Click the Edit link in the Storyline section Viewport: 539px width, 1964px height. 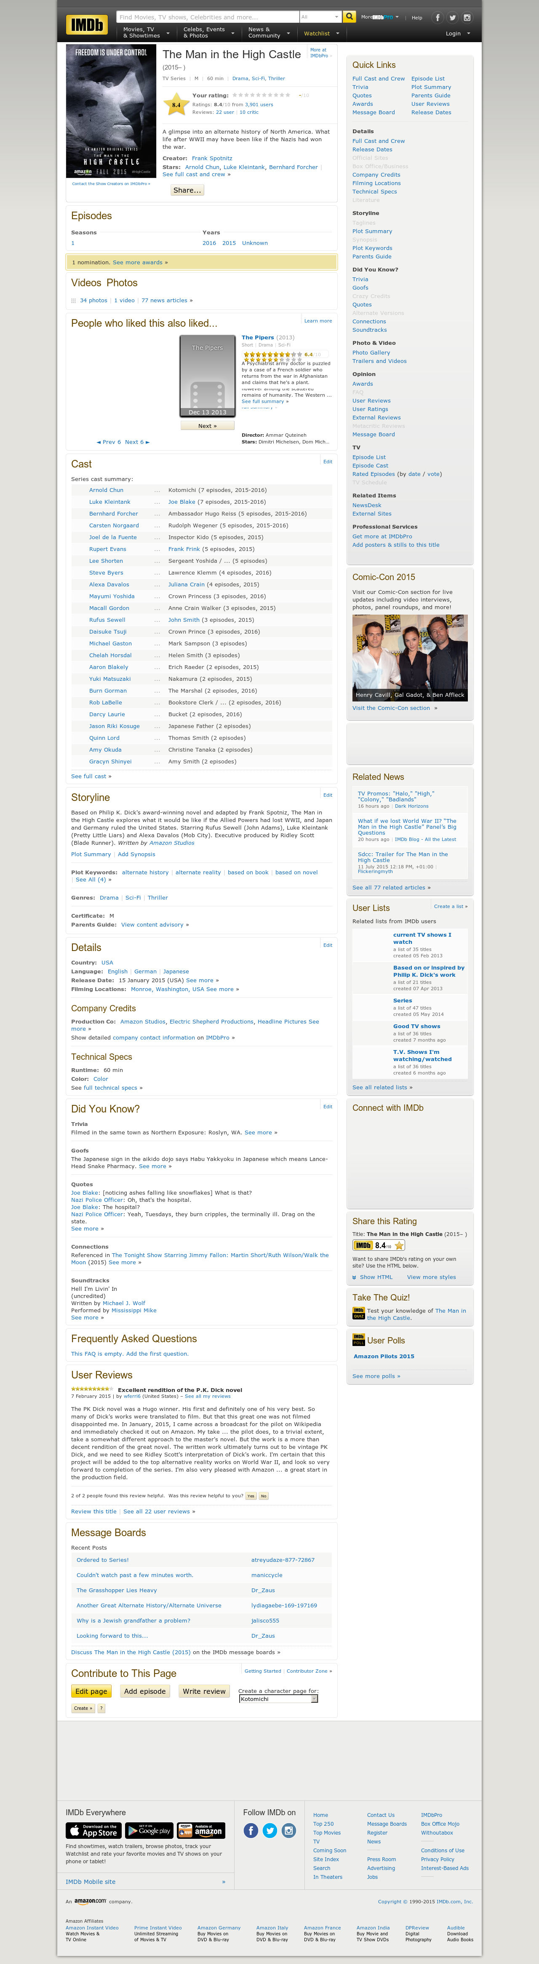pos(327,795)
